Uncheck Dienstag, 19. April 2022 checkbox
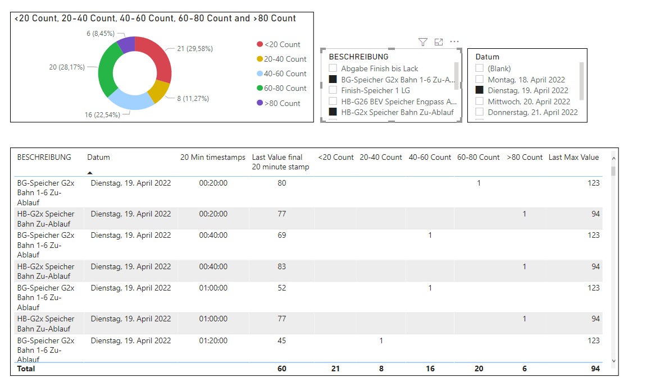 [x=480, y=90]
